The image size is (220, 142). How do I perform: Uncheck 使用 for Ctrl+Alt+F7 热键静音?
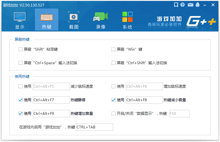(x=21, y=100)
